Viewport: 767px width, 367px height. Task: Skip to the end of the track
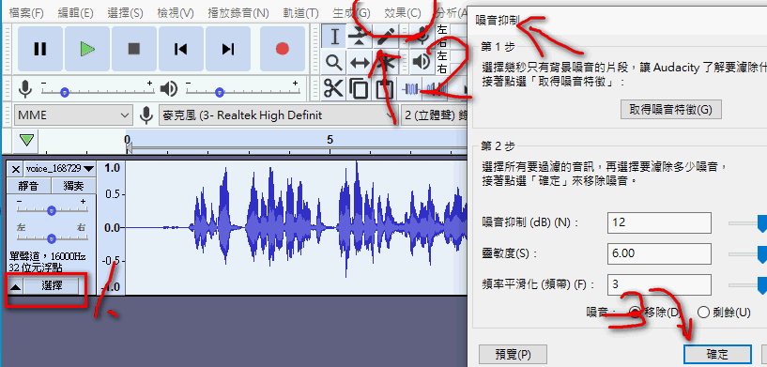(x=228, y=49)
